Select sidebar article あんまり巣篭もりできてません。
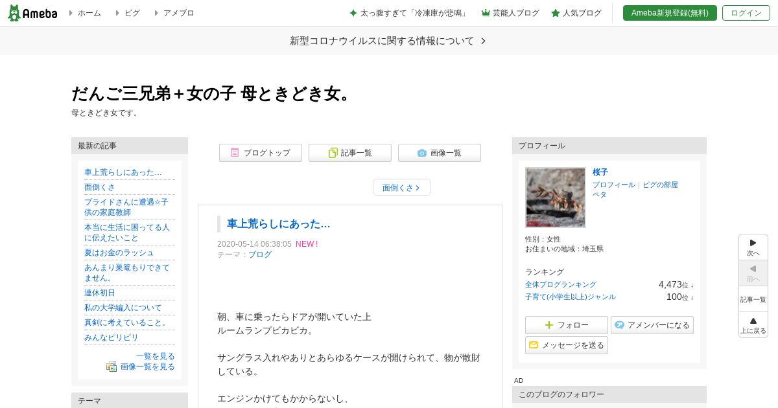Image resolution: width=778 pixels, height=408 pixels. pos(127,273)
